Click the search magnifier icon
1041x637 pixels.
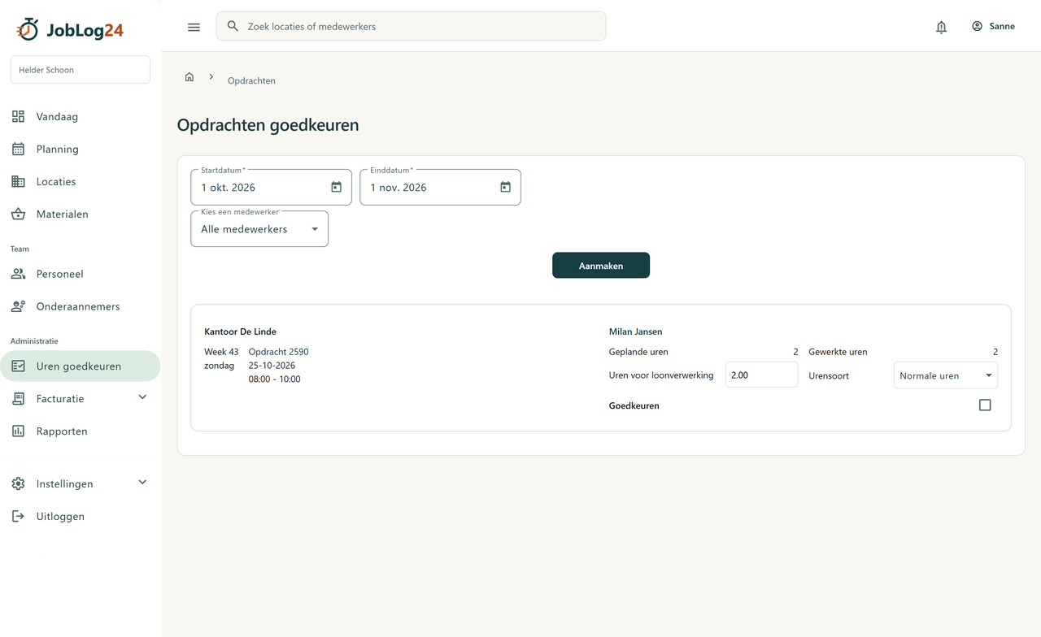pos(233,26)
